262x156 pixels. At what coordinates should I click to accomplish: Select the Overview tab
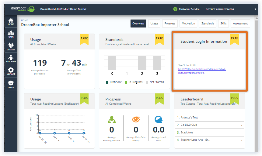point(138,24)
